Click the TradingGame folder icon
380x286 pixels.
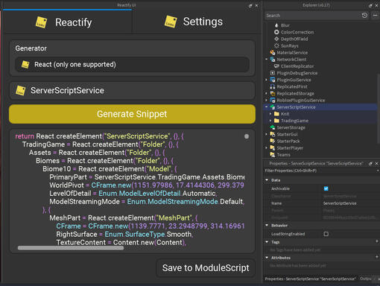276,121
